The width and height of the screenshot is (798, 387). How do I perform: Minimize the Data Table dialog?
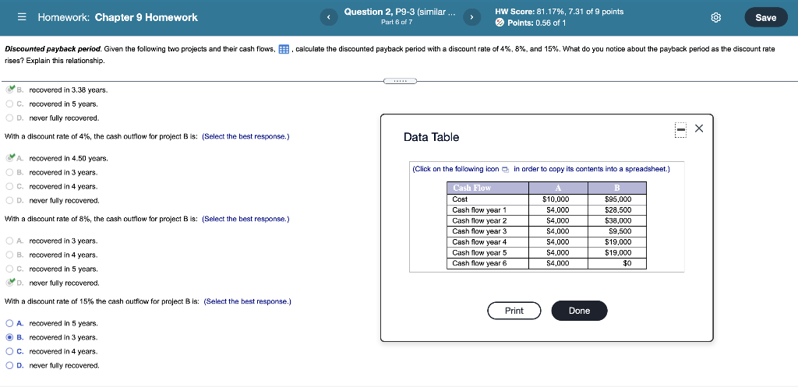(x=681, y=129)
